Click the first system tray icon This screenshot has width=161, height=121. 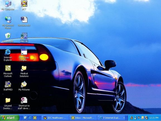131,118
